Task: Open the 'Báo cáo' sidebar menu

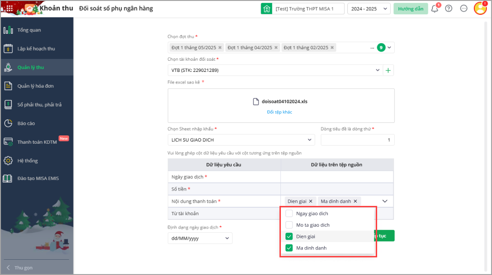Action: click(x=26, y=123)
